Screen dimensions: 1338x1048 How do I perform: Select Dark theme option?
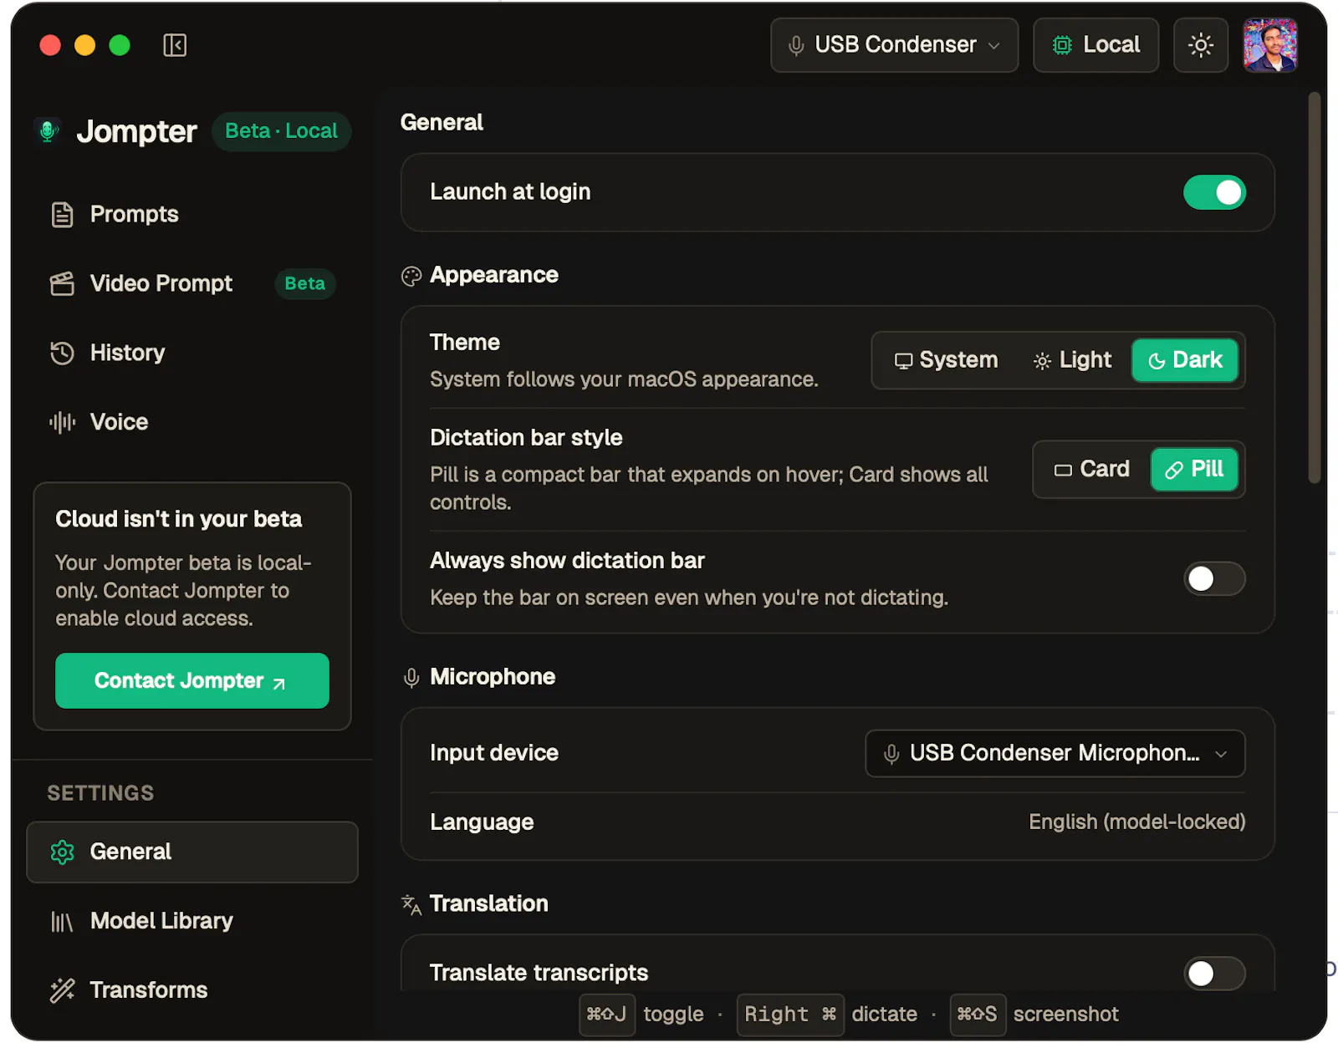click(x=1185, y=360)
